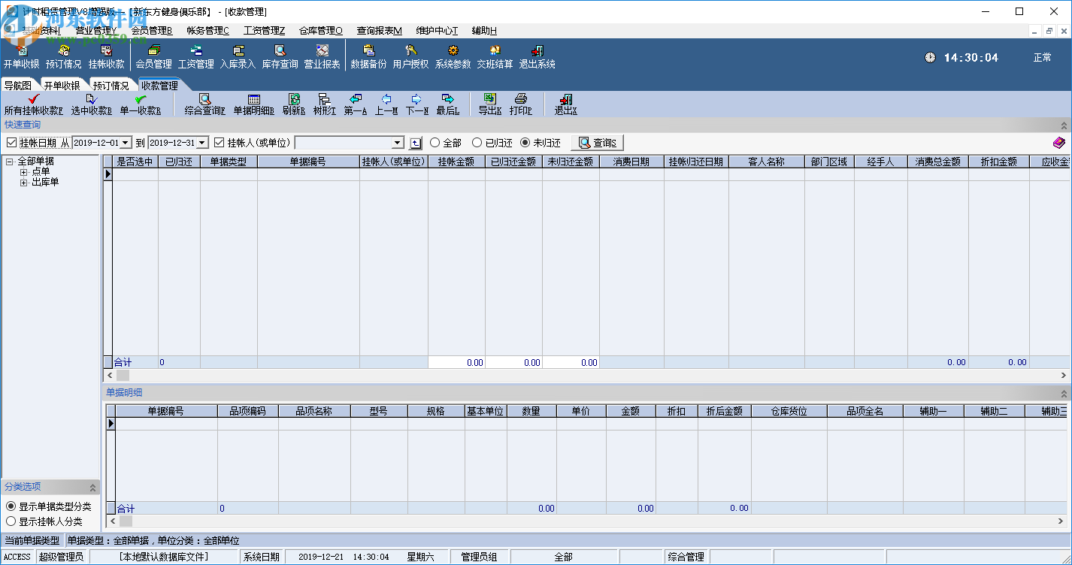The width and height of the screenshot is (1072, 565).
Task: Open 用户授权 user authorization
Action: coord(410,57)
